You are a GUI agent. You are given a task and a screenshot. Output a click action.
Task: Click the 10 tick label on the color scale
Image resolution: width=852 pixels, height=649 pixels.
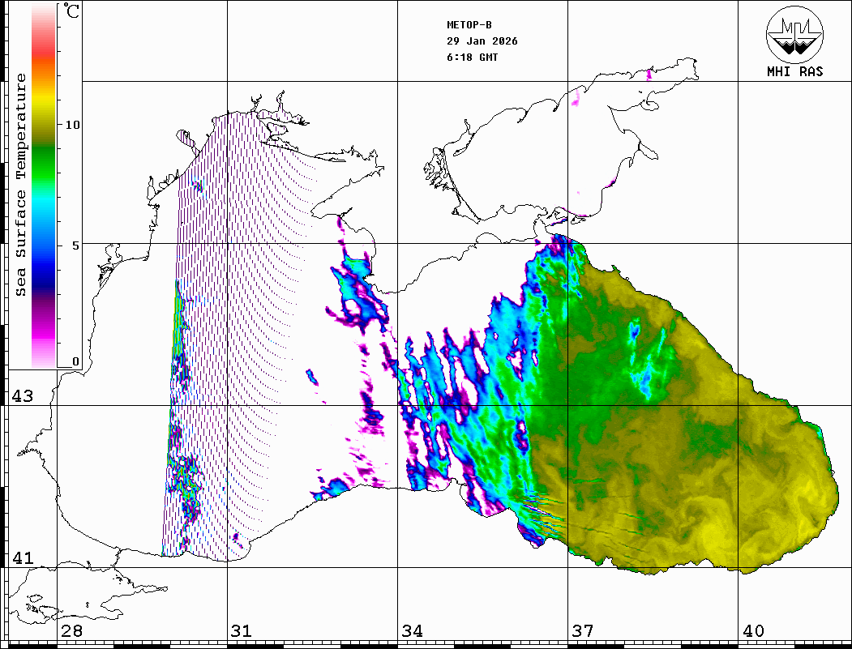(73, 125)
